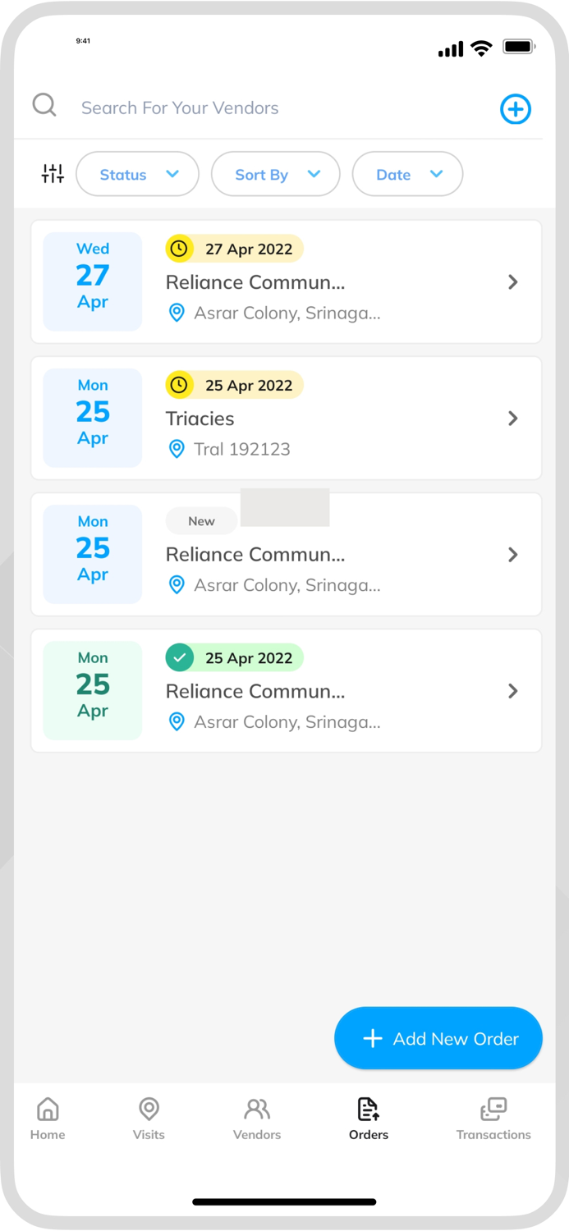Click the New badge on third order
The width and height of the screenshot is (569, 1231).
201,521
